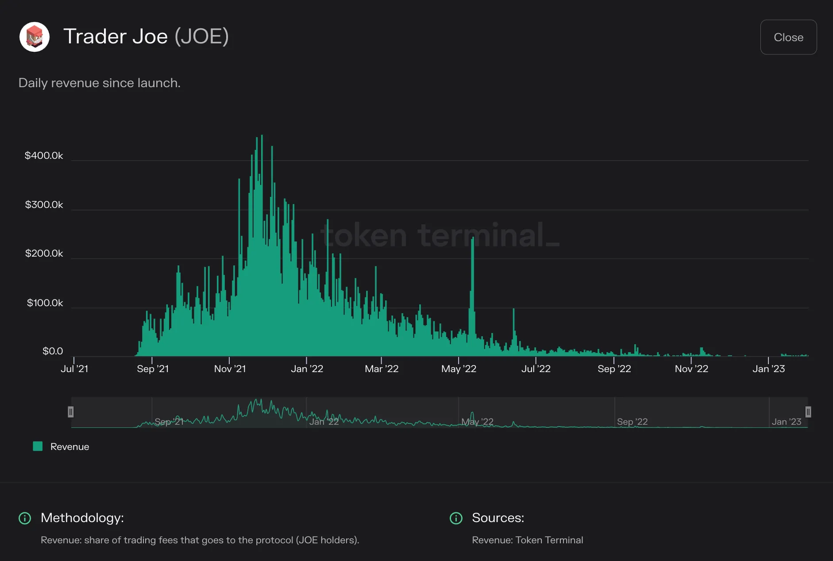This screenshot has width=833, height=561.
Task: Click the Close button
Action: 788,37
